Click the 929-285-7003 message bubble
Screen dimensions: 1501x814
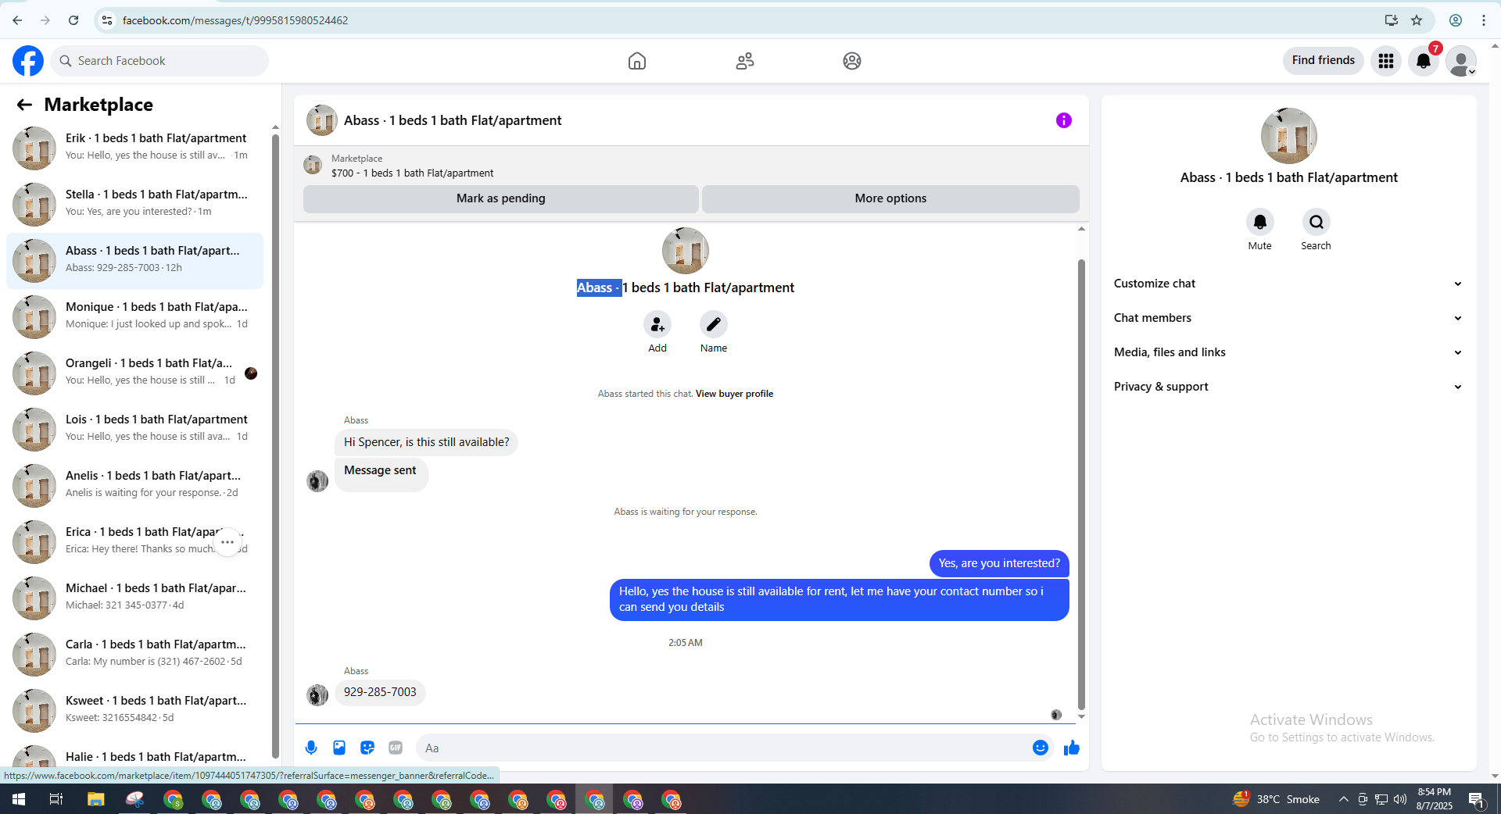coord(380,692)
